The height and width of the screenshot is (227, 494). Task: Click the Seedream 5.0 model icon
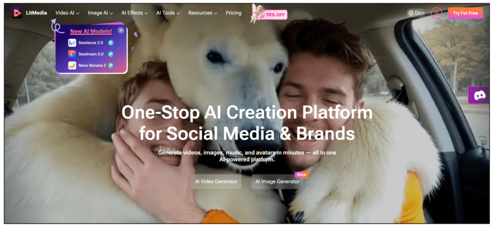point(72,54)
